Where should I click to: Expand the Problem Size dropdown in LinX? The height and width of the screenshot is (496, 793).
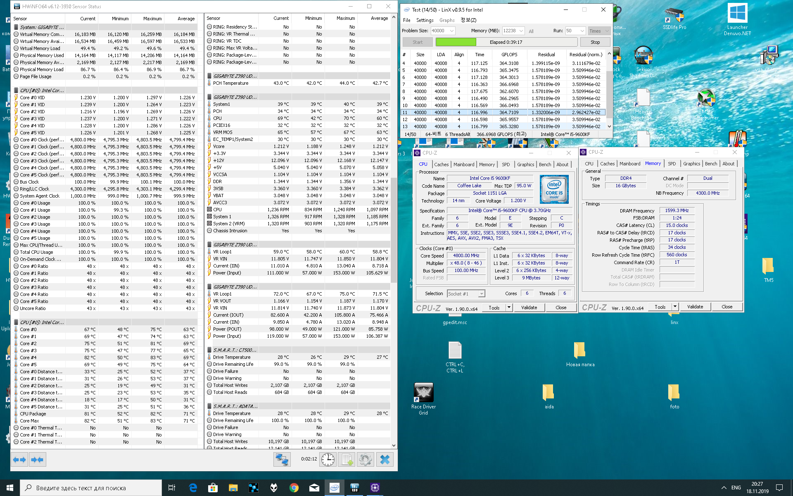(451, 31)
